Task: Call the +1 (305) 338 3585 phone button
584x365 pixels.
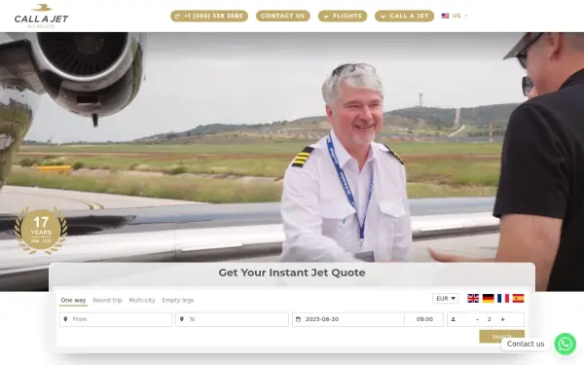Action: [x=209, y=16]
